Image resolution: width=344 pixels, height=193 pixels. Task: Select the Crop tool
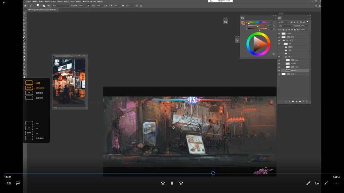25,26
